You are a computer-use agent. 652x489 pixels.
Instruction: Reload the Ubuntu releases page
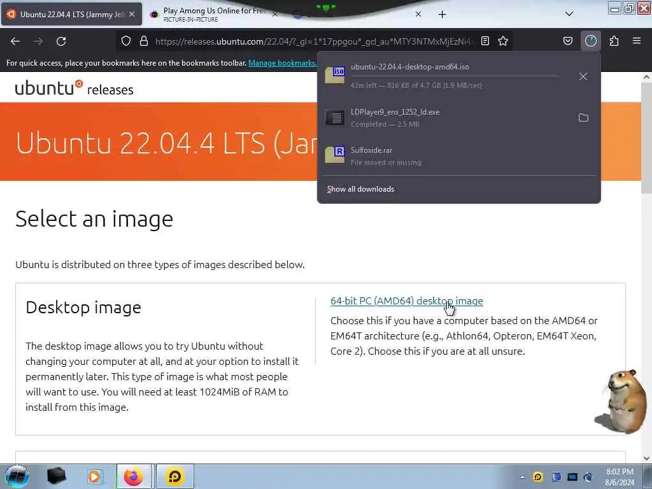[61, 41]
